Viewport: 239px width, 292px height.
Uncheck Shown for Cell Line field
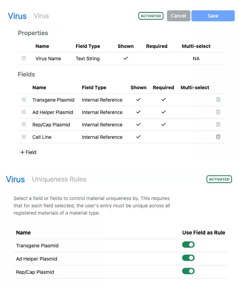(x=138, y=137)
